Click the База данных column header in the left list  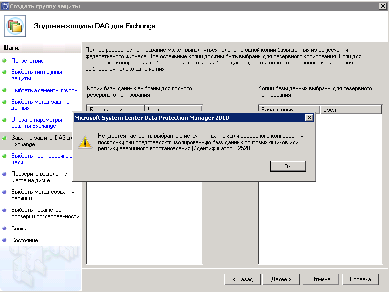coord(116,109)
